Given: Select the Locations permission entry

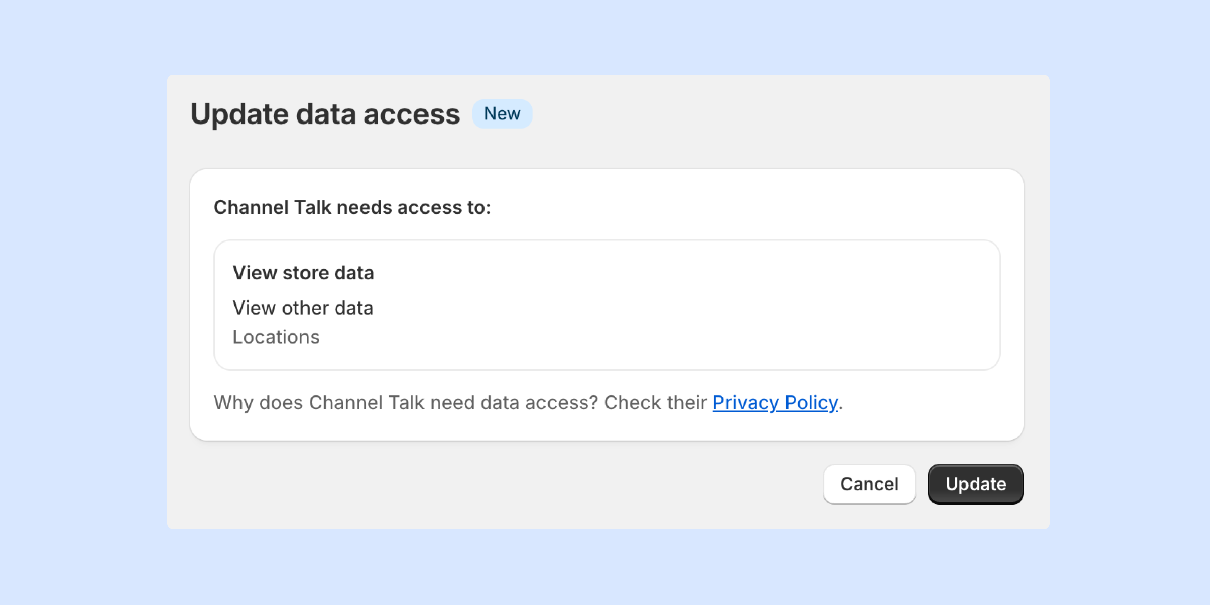Looking at the screenshot, I should coord(276,337).
